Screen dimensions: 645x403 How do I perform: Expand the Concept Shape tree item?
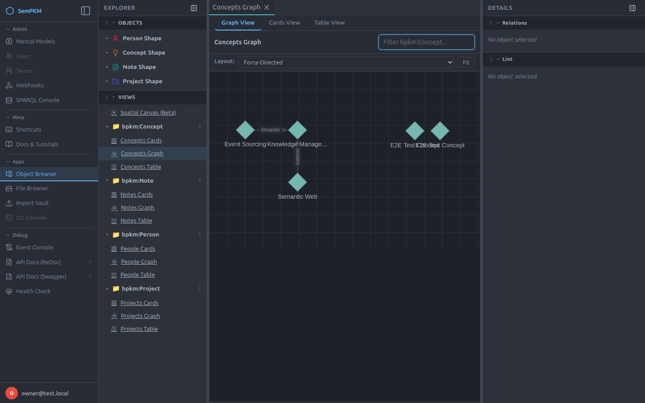pyautogui.click(x=107, y=53)
